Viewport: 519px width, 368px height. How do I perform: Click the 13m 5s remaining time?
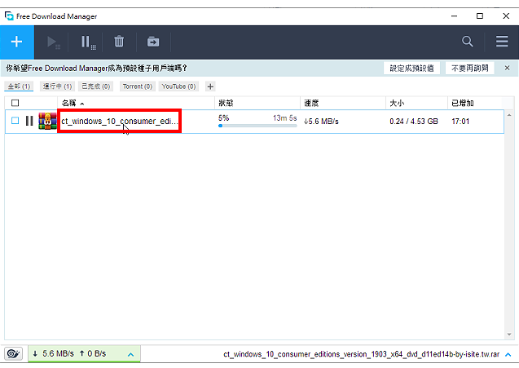284,118
